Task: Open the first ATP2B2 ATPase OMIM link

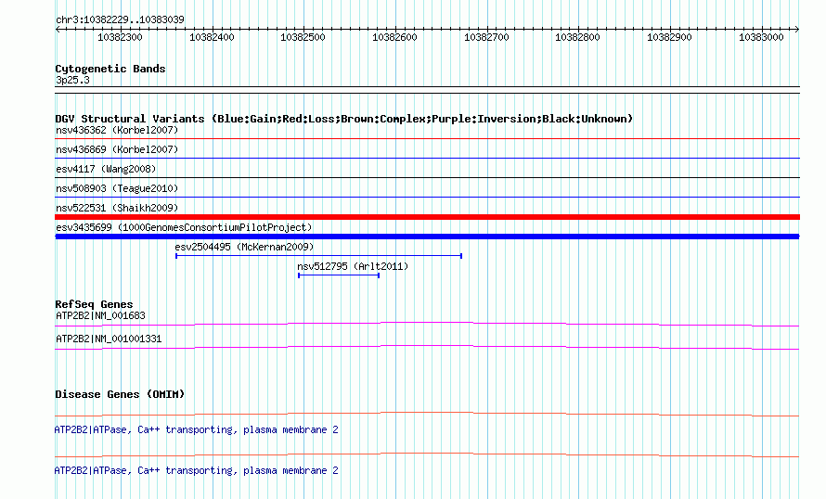Action: pyautogui.click(x=196, y=430)
